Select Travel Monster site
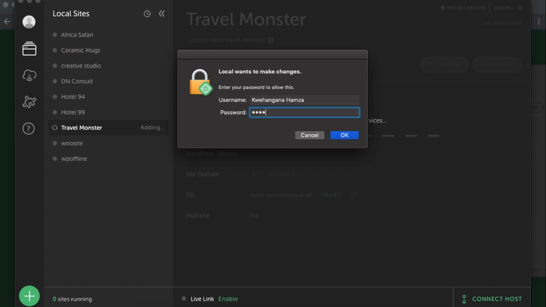 108,128
